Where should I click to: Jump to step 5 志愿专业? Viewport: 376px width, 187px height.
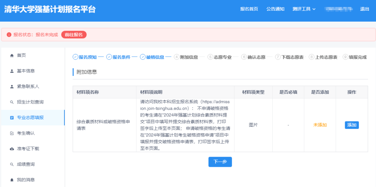click(219, 57)
